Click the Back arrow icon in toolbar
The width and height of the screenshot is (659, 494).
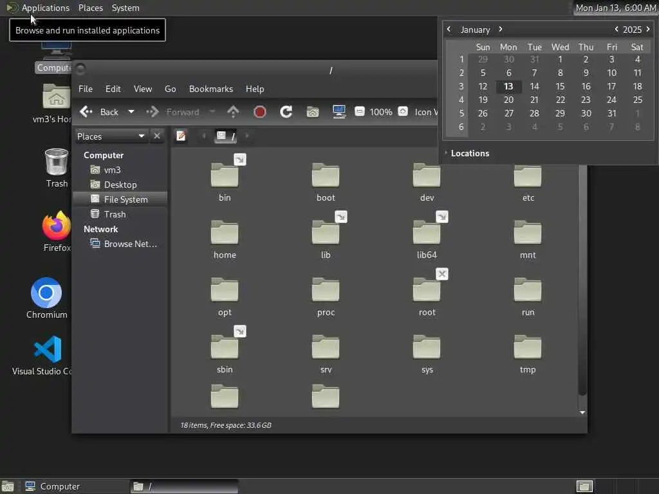86,112
